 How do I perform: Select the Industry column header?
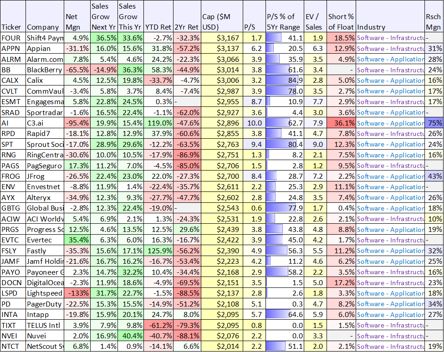point(390,16)
